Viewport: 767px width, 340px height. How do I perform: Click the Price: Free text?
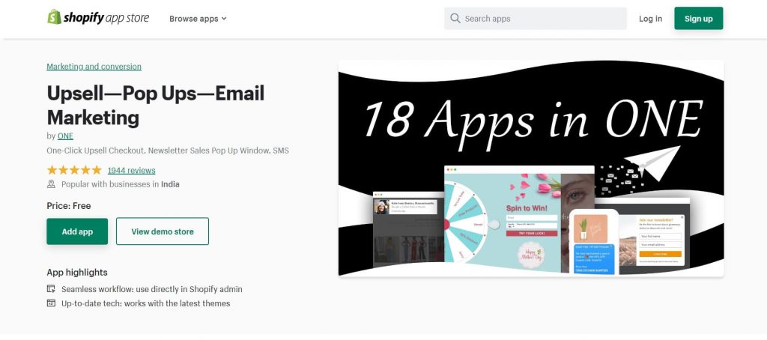pyautogui.click(x=69, y=206)
